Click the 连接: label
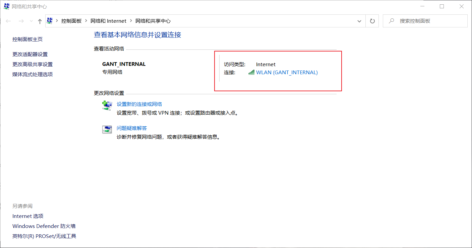This screenshot has width=472, height=248. [230, 72]
